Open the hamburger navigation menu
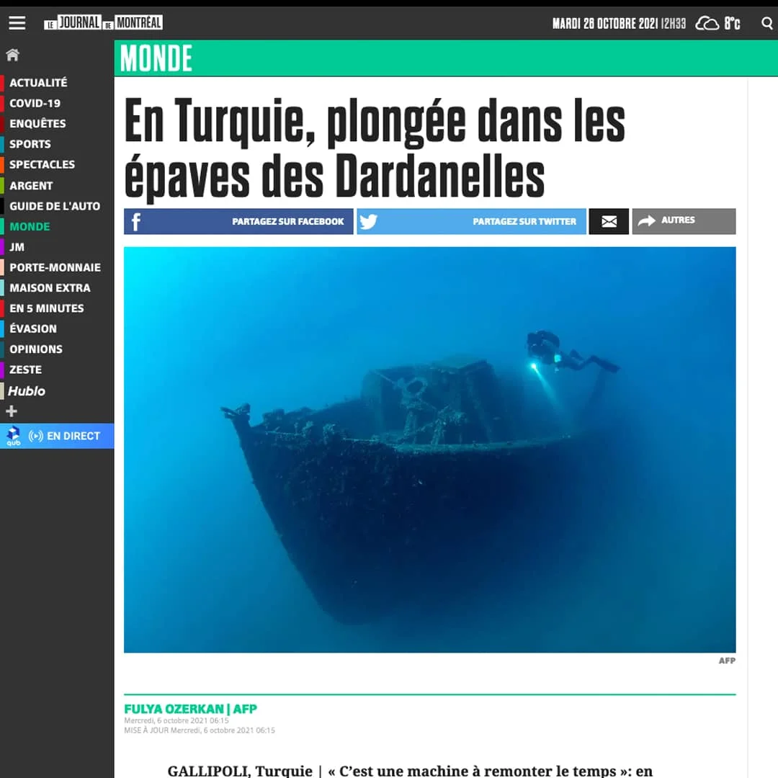Viewport: 778px width, 778px height. pyautogui.click(x=17, y=22)
